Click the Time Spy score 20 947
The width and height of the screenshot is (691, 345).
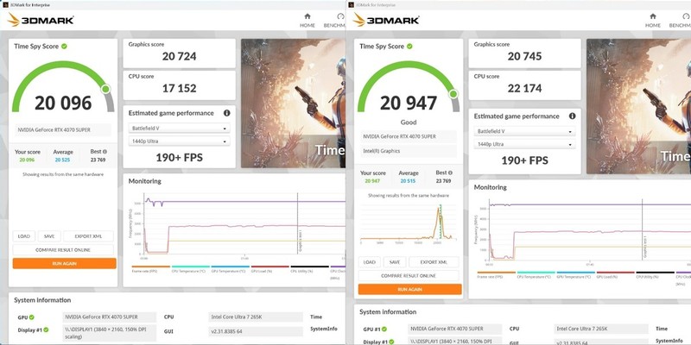click(409, 103)
